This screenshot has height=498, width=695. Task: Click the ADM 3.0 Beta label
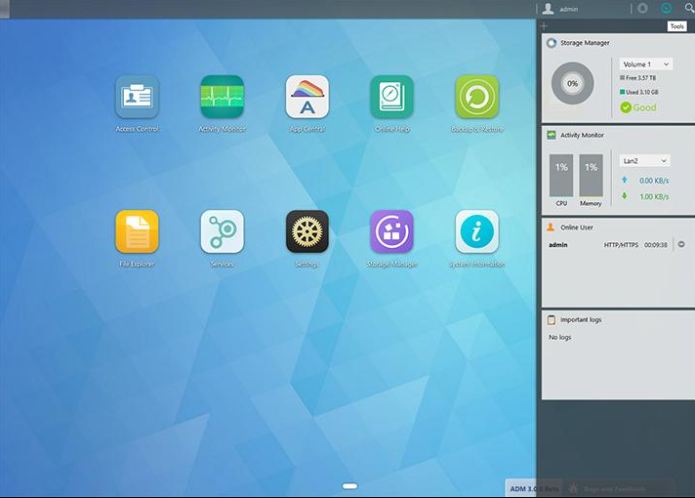(534, 488)
